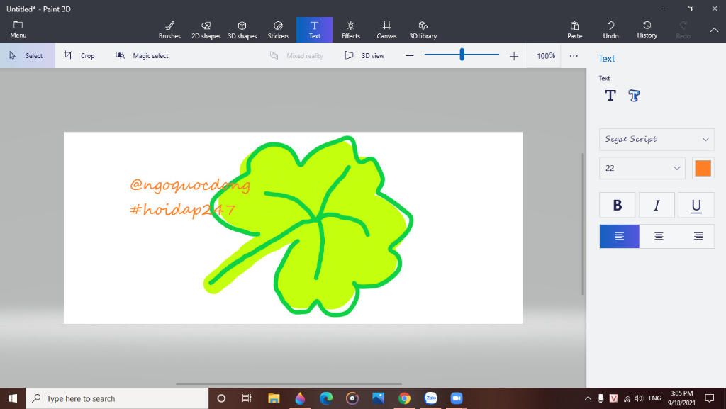Open the Stickers panel
The width and height of the screenshot is (726, 409).
pos(278,30)
